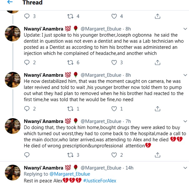The image size is (189, 183).
Task: Like the 'caught on camera' tweet
Action: (114, 109)
